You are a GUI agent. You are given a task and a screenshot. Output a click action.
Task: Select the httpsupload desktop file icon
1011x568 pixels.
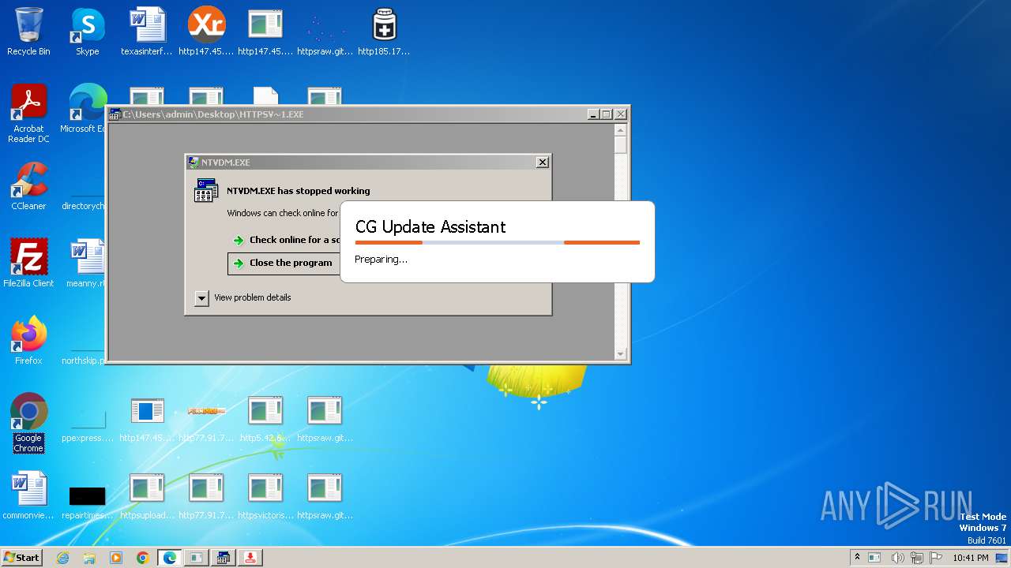click(146, 495)
